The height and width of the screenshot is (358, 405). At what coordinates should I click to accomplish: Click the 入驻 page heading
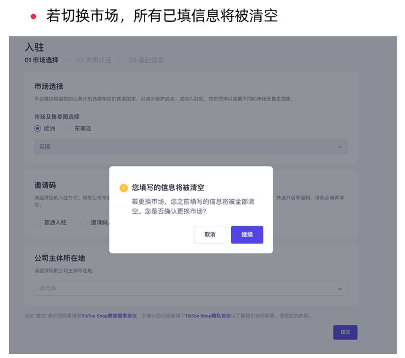(34, 47)
